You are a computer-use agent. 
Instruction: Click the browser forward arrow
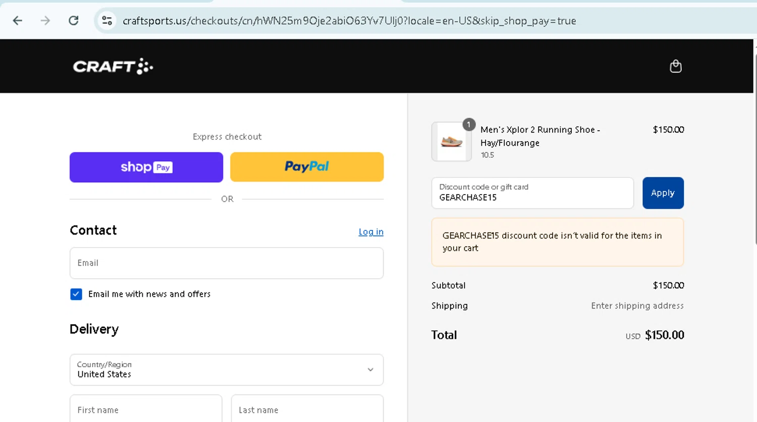tap(45, 21)
